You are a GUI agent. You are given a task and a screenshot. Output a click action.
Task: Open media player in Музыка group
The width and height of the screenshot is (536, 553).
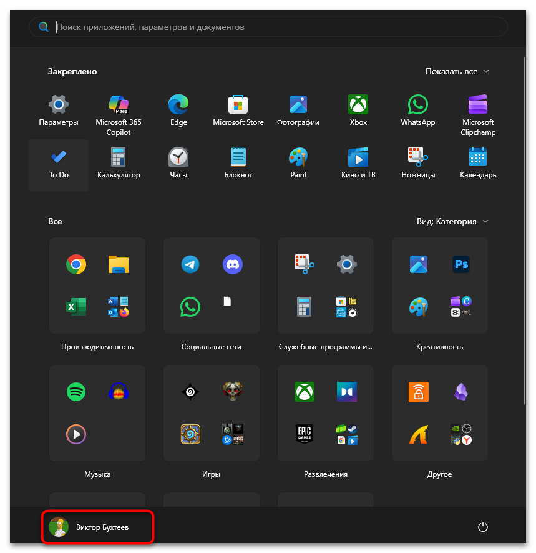76,434
